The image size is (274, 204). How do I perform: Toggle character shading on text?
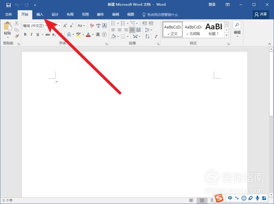(98, 34)
